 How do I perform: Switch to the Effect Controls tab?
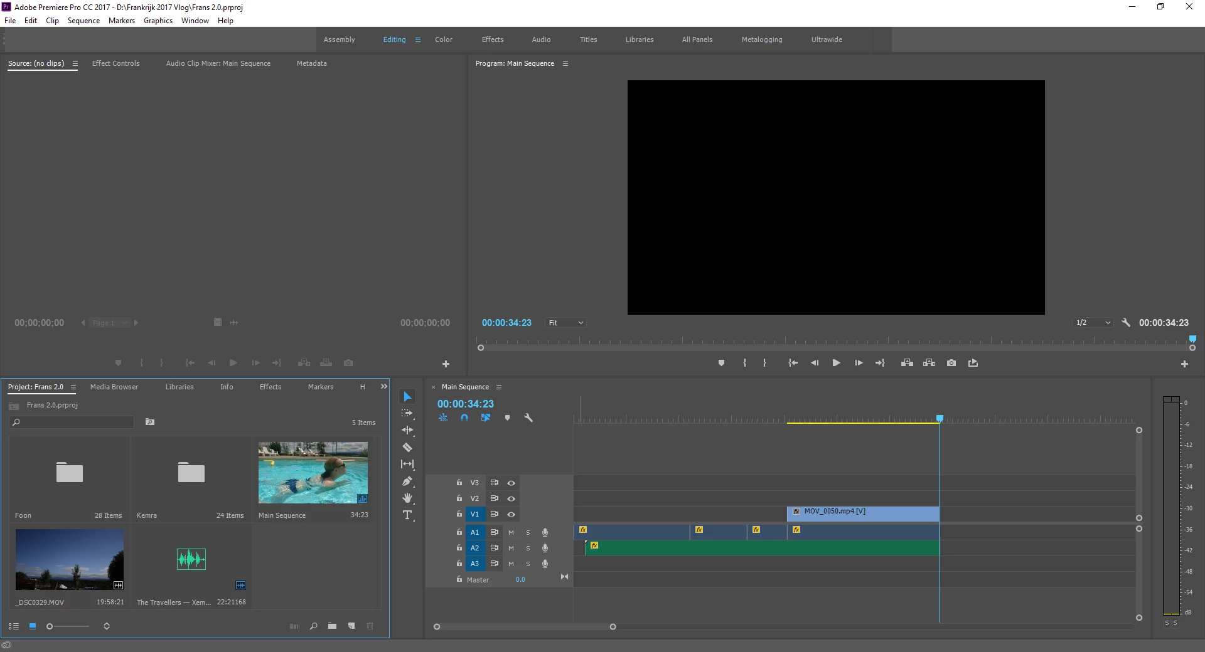pyautogui.click(x=116, y=63)
